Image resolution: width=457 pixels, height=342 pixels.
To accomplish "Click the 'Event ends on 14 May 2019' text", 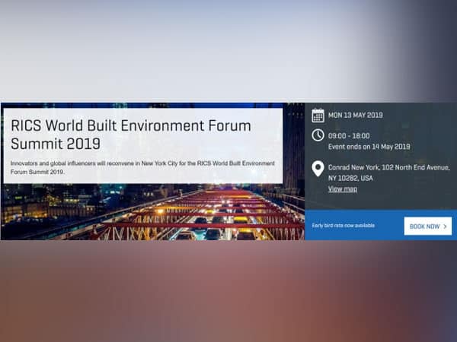I will pos(369,147).
